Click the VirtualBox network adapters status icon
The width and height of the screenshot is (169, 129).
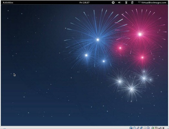coord(141,128)
